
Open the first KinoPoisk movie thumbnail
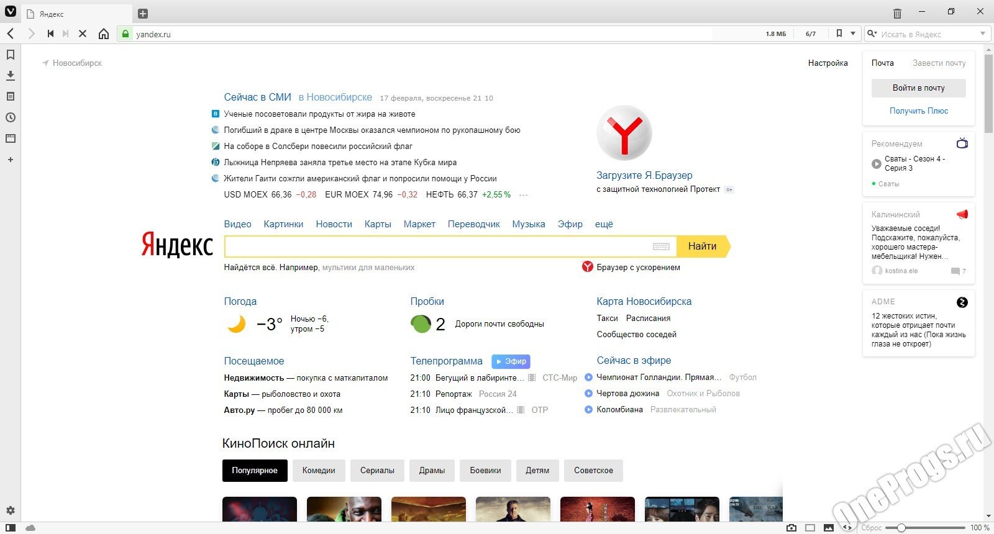260,509
